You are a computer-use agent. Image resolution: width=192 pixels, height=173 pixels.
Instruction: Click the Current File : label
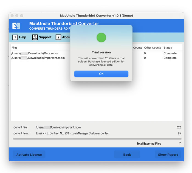coord(21,127)
